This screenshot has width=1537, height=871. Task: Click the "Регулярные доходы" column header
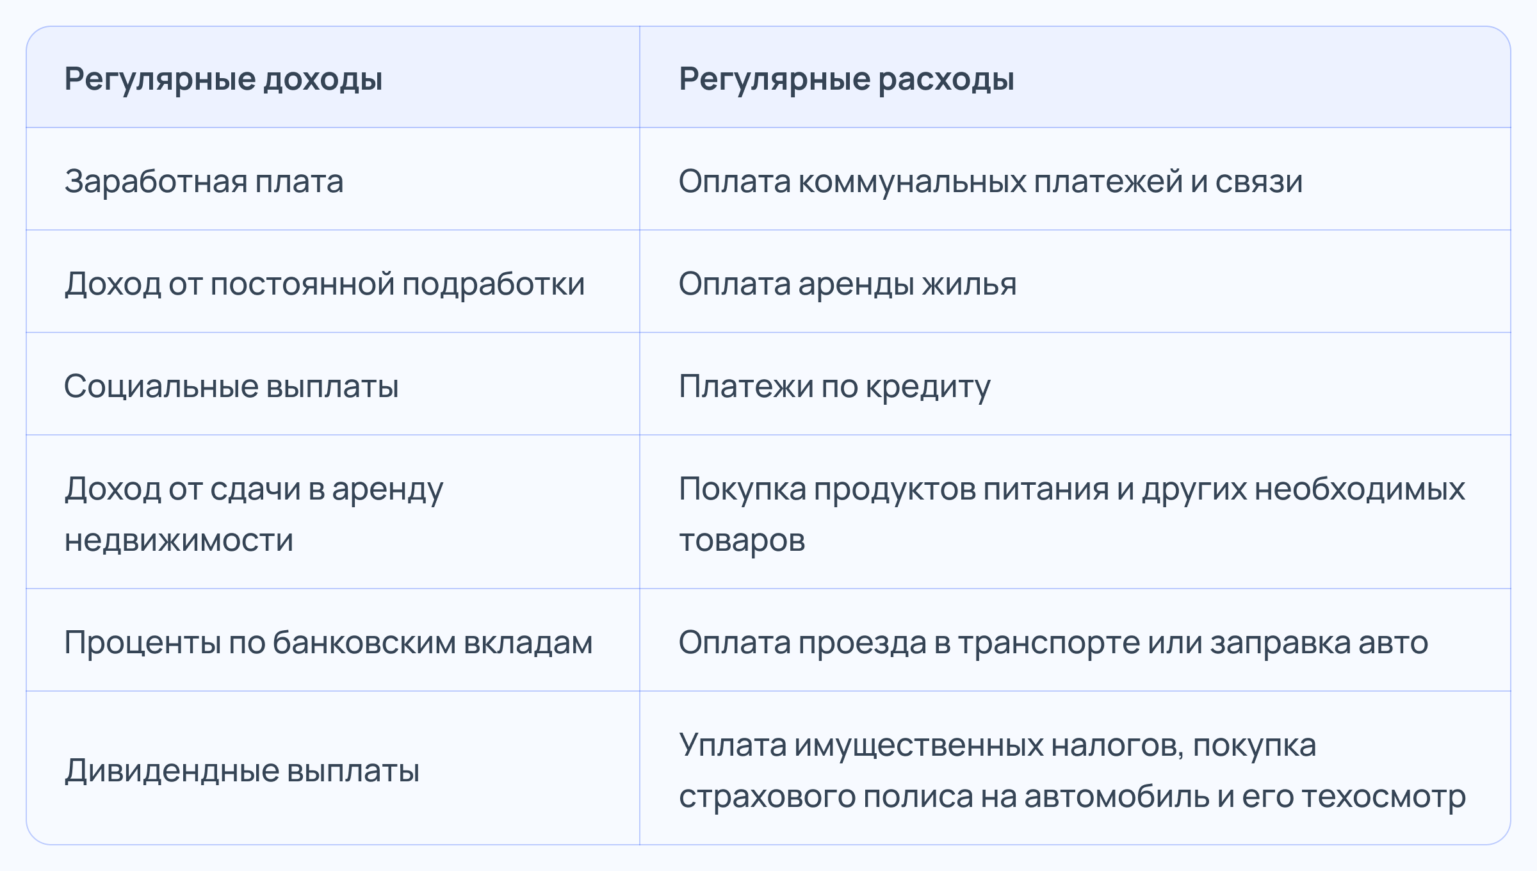tap(224, 79)
